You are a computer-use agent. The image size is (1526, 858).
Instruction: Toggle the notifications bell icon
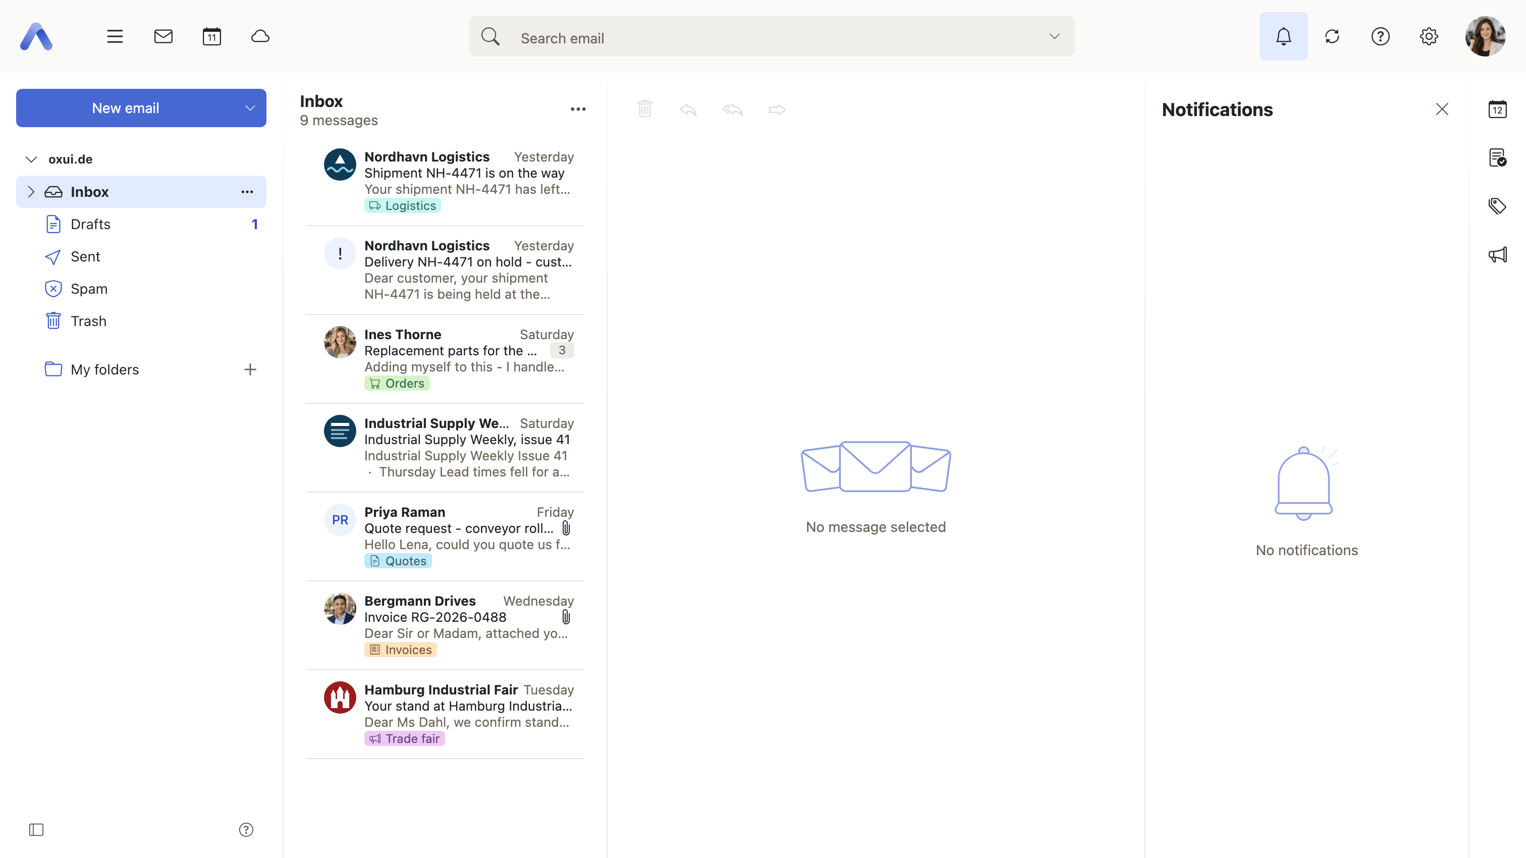tap(1283, 37)
